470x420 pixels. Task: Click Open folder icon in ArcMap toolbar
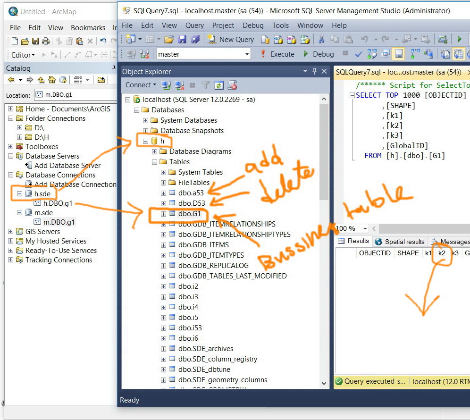[x=25, y=41]
